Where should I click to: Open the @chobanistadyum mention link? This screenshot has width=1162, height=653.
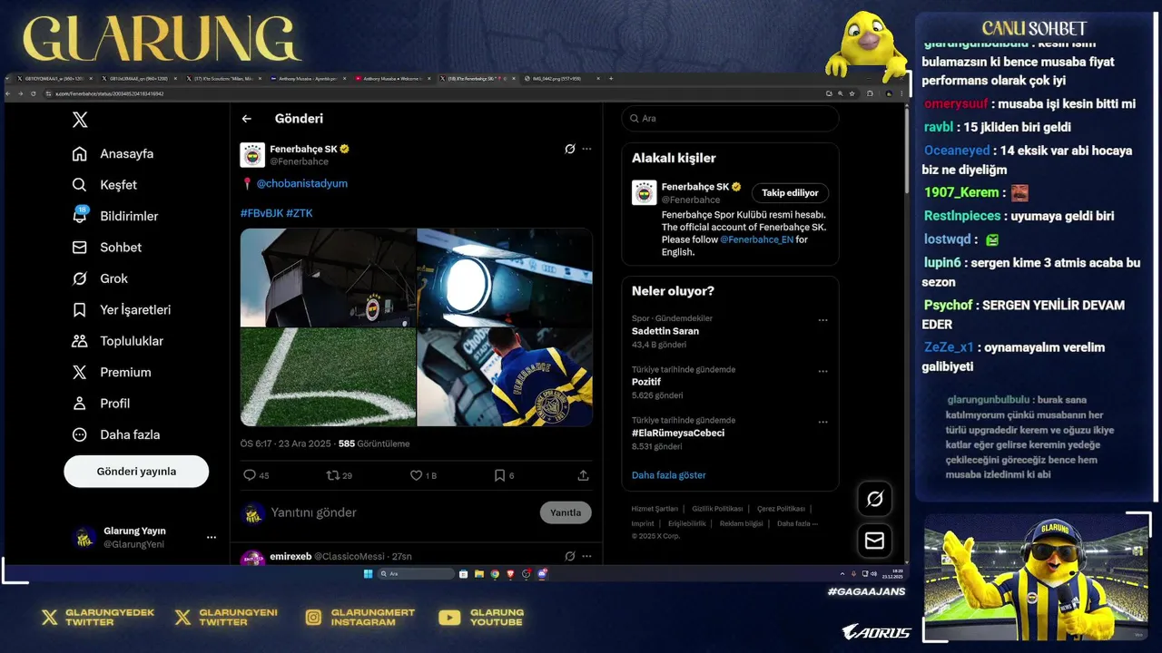[302, 183]
